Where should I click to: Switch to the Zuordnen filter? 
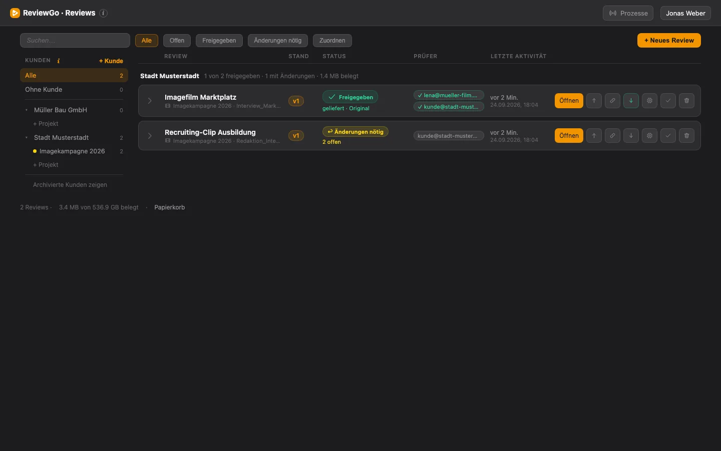click(332, 41)
